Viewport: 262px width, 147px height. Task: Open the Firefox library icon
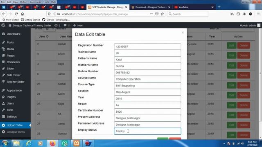[x=232, y=14]
